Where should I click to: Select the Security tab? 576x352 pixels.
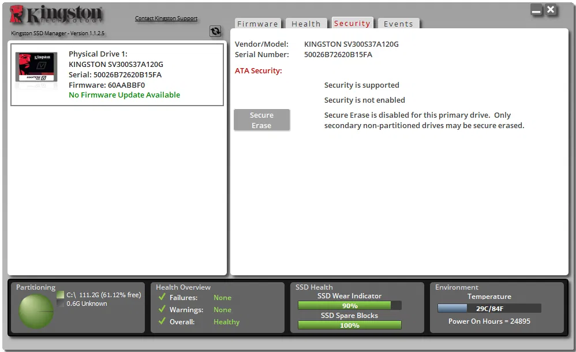click(x=352, y=23)
